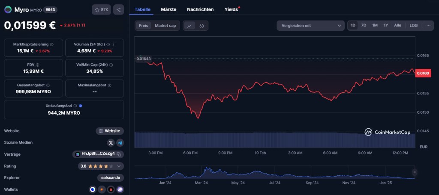Click the red 0.0160 current price label
The width and height of the screenshot is (439, 195).
click(x=423, y=73)
